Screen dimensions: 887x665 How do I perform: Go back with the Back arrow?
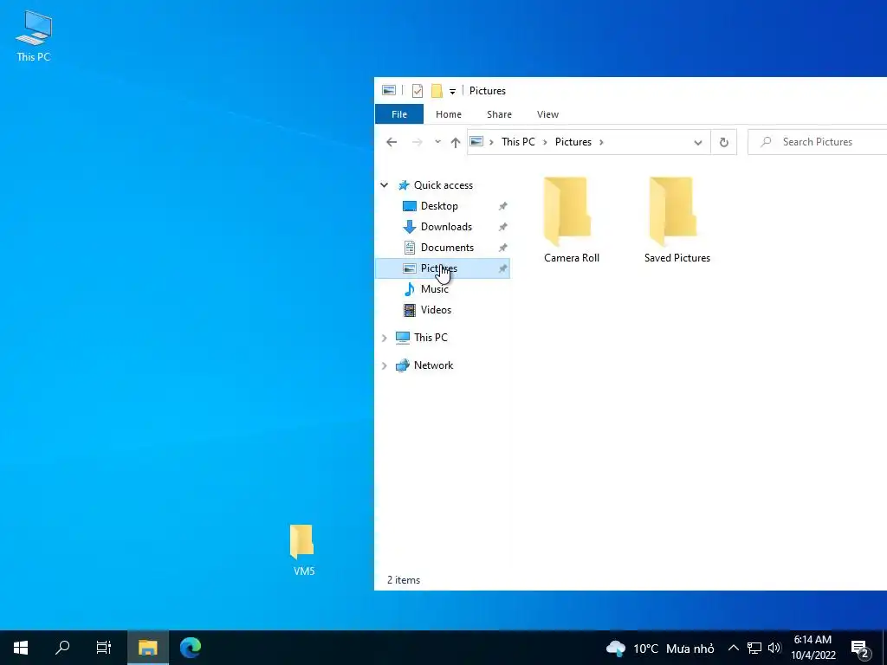coord(392,142)
